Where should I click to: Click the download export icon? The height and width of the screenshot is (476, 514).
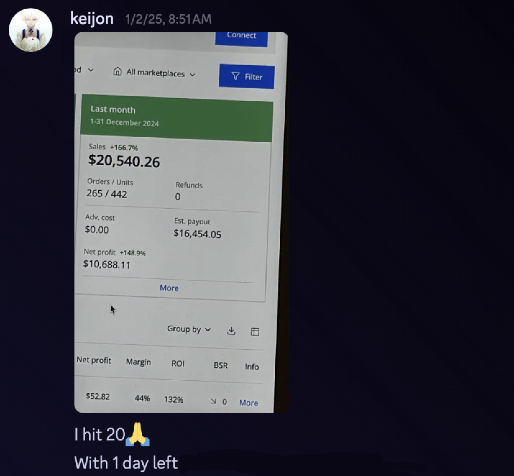231,331
